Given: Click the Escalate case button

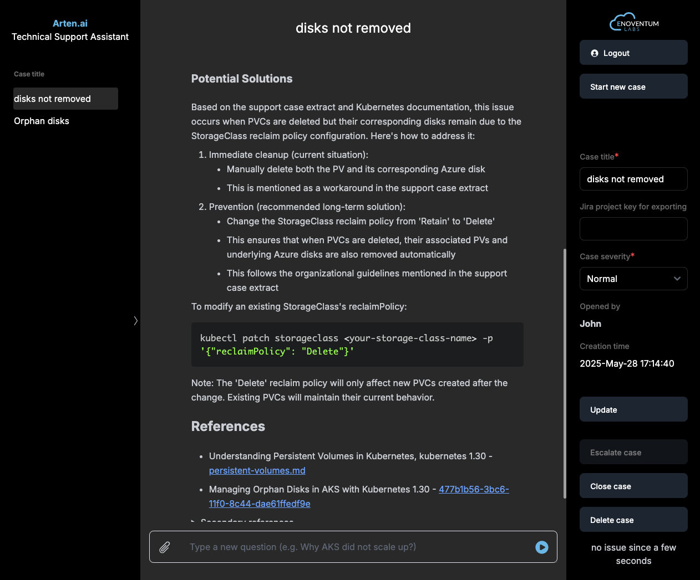Looking at the screenshot, I should click(x=633, y=452).
